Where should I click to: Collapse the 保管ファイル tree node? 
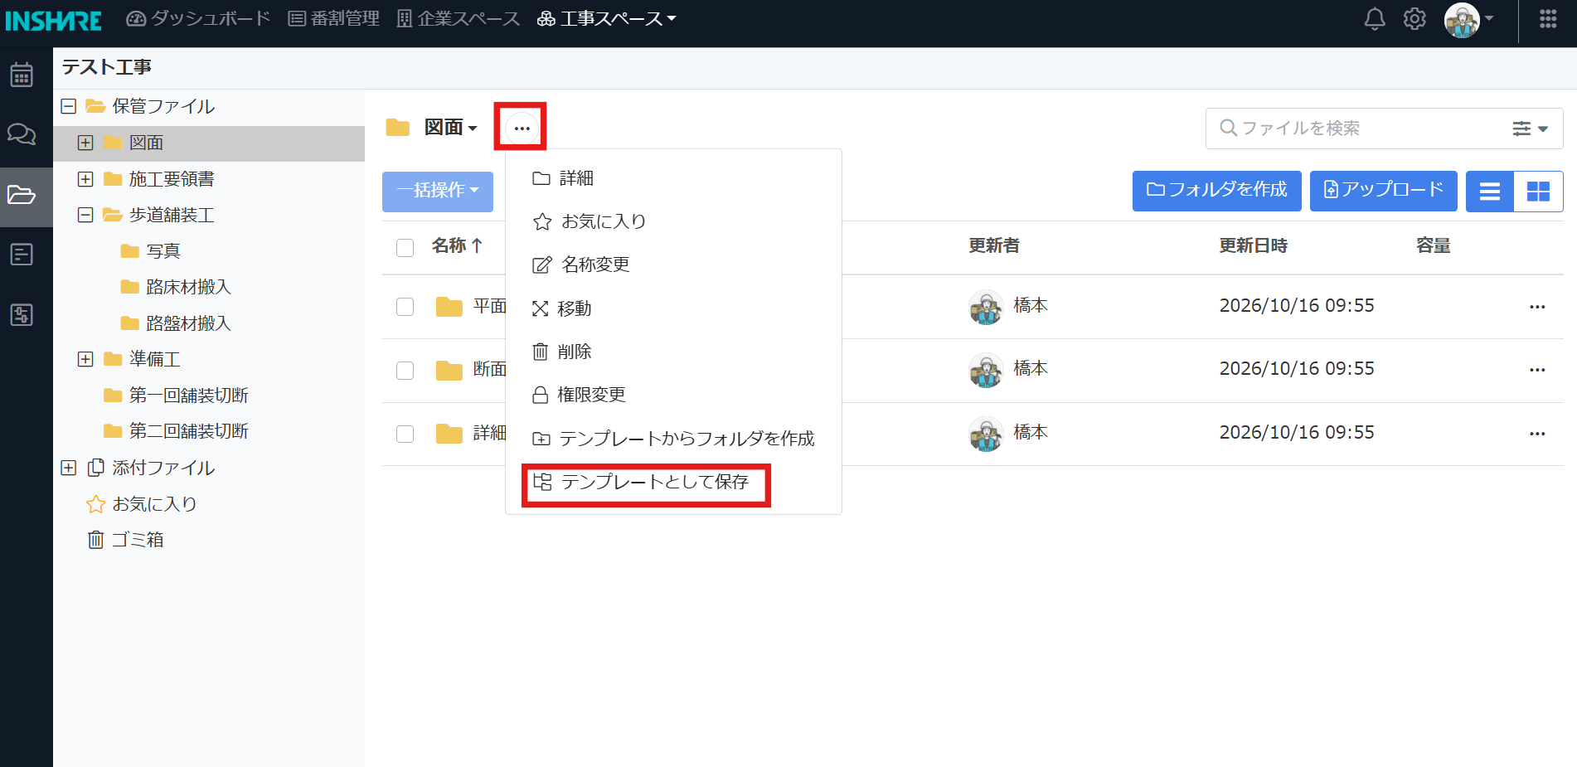(69, 106)
